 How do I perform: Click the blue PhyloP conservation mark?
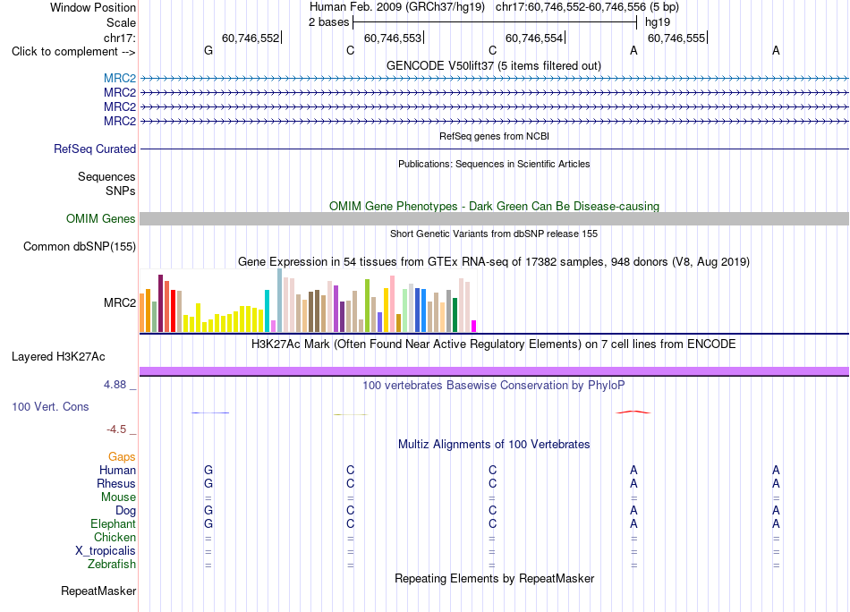[210, 413]
